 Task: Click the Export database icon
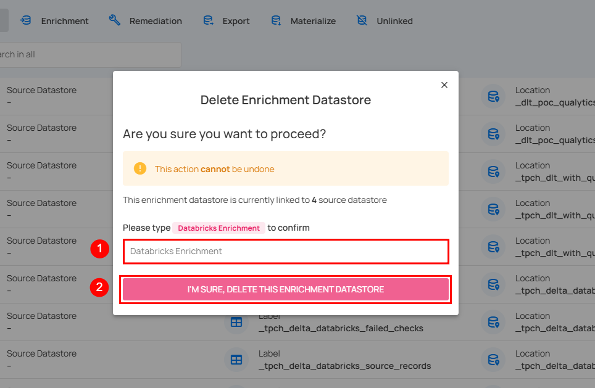209,20
